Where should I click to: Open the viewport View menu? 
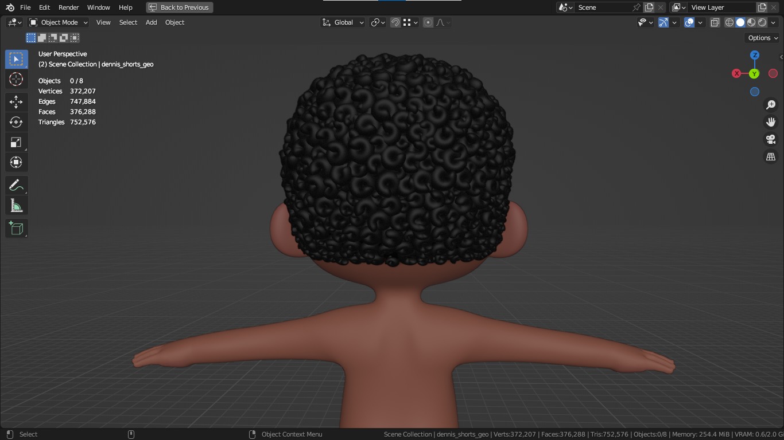click(x=103, y=22)
